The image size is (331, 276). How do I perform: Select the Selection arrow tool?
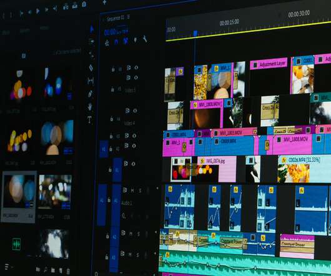click(92, 29)
